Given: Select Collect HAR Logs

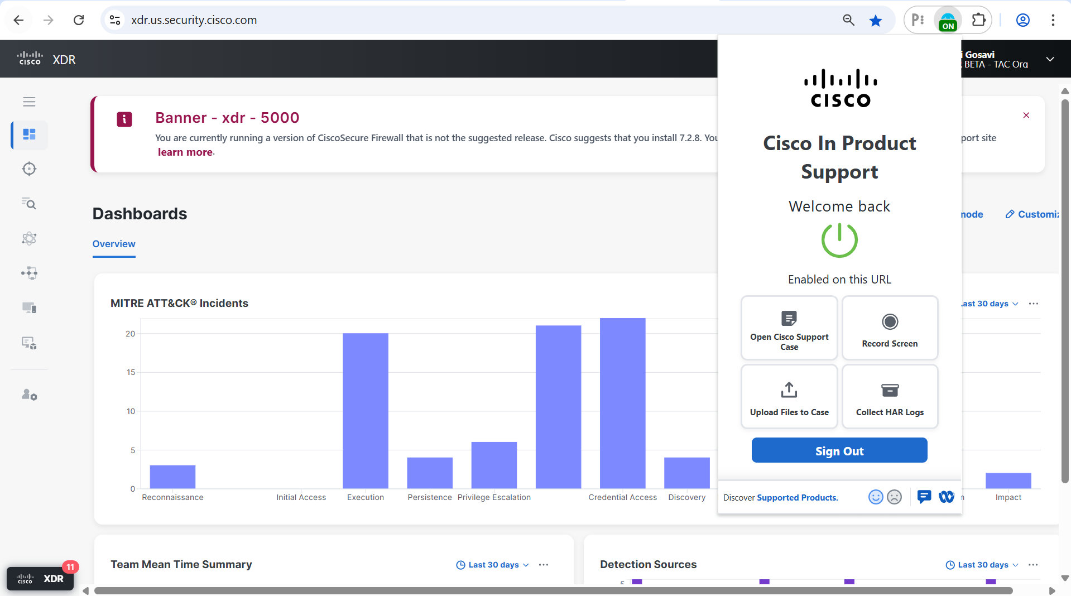Looking at the screenshot, I should (890, 397).
